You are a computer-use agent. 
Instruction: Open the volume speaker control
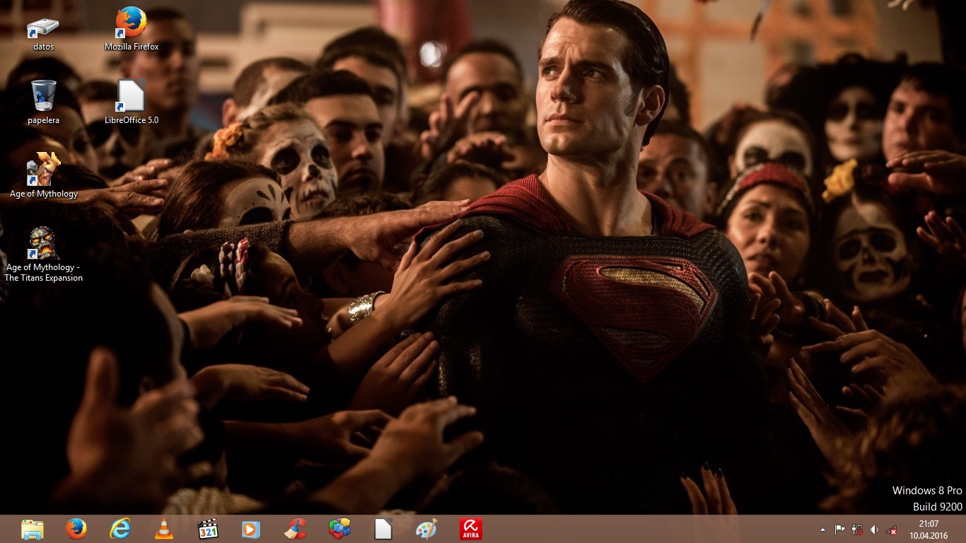[874, 529]
